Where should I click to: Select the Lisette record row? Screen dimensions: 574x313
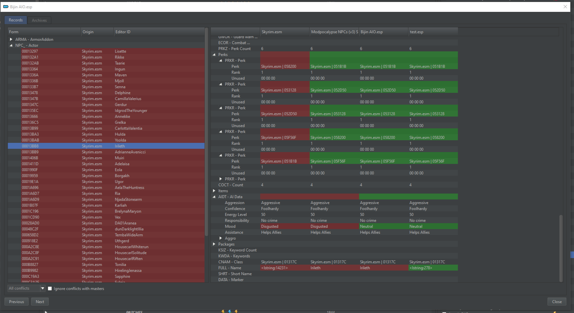tap(106, 51)
